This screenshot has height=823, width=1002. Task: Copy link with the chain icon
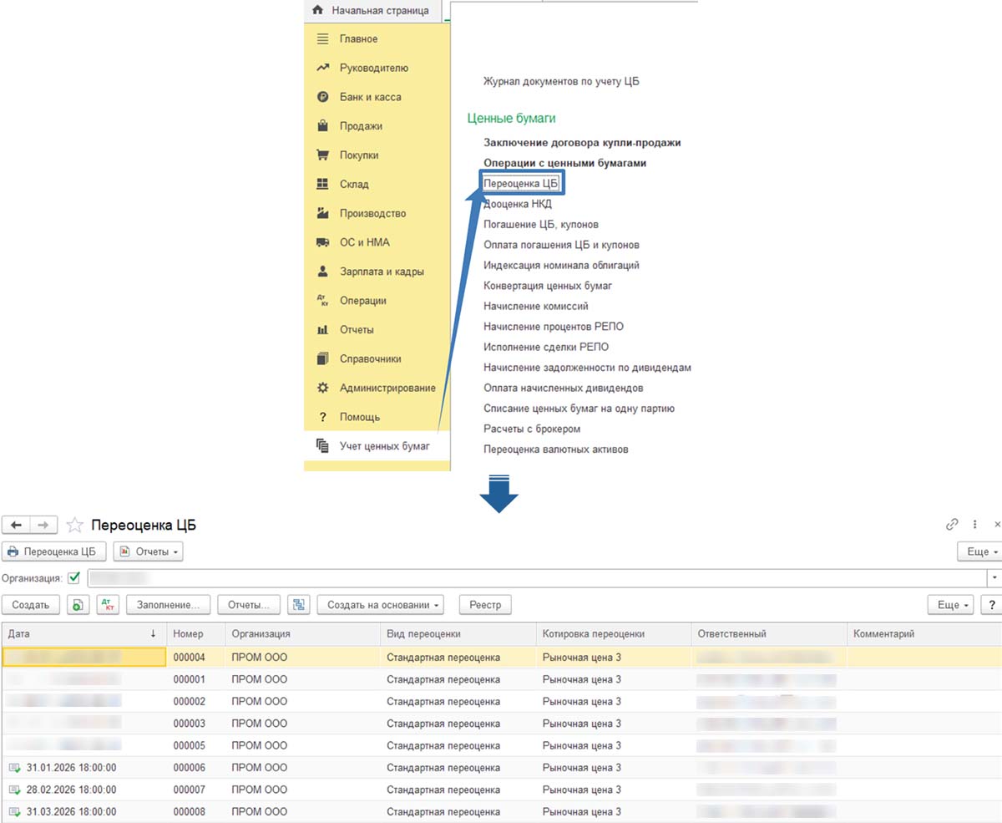(x=952, y=525)
